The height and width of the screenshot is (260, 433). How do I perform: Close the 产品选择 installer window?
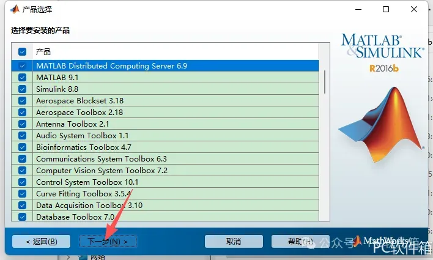414,9
